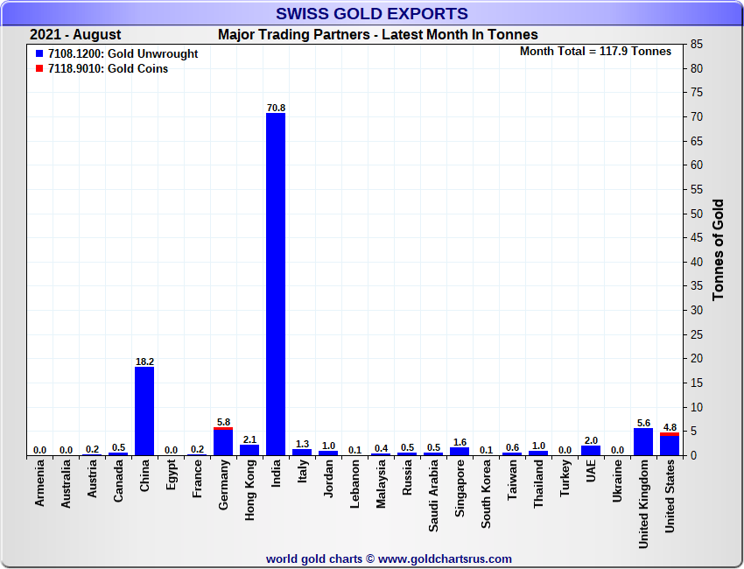
Task: Click the Italy axis label
Action: [302, 472]
